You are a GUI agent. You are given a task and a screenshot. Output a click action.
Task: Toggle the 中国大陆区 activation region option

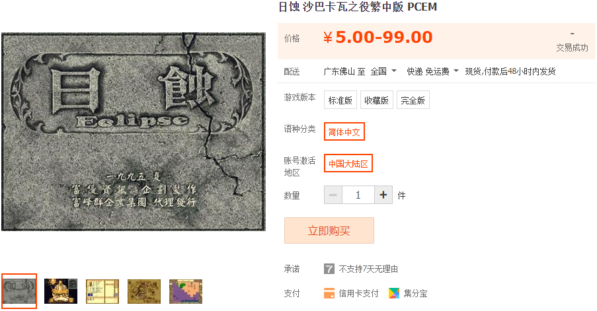[348, 163]
